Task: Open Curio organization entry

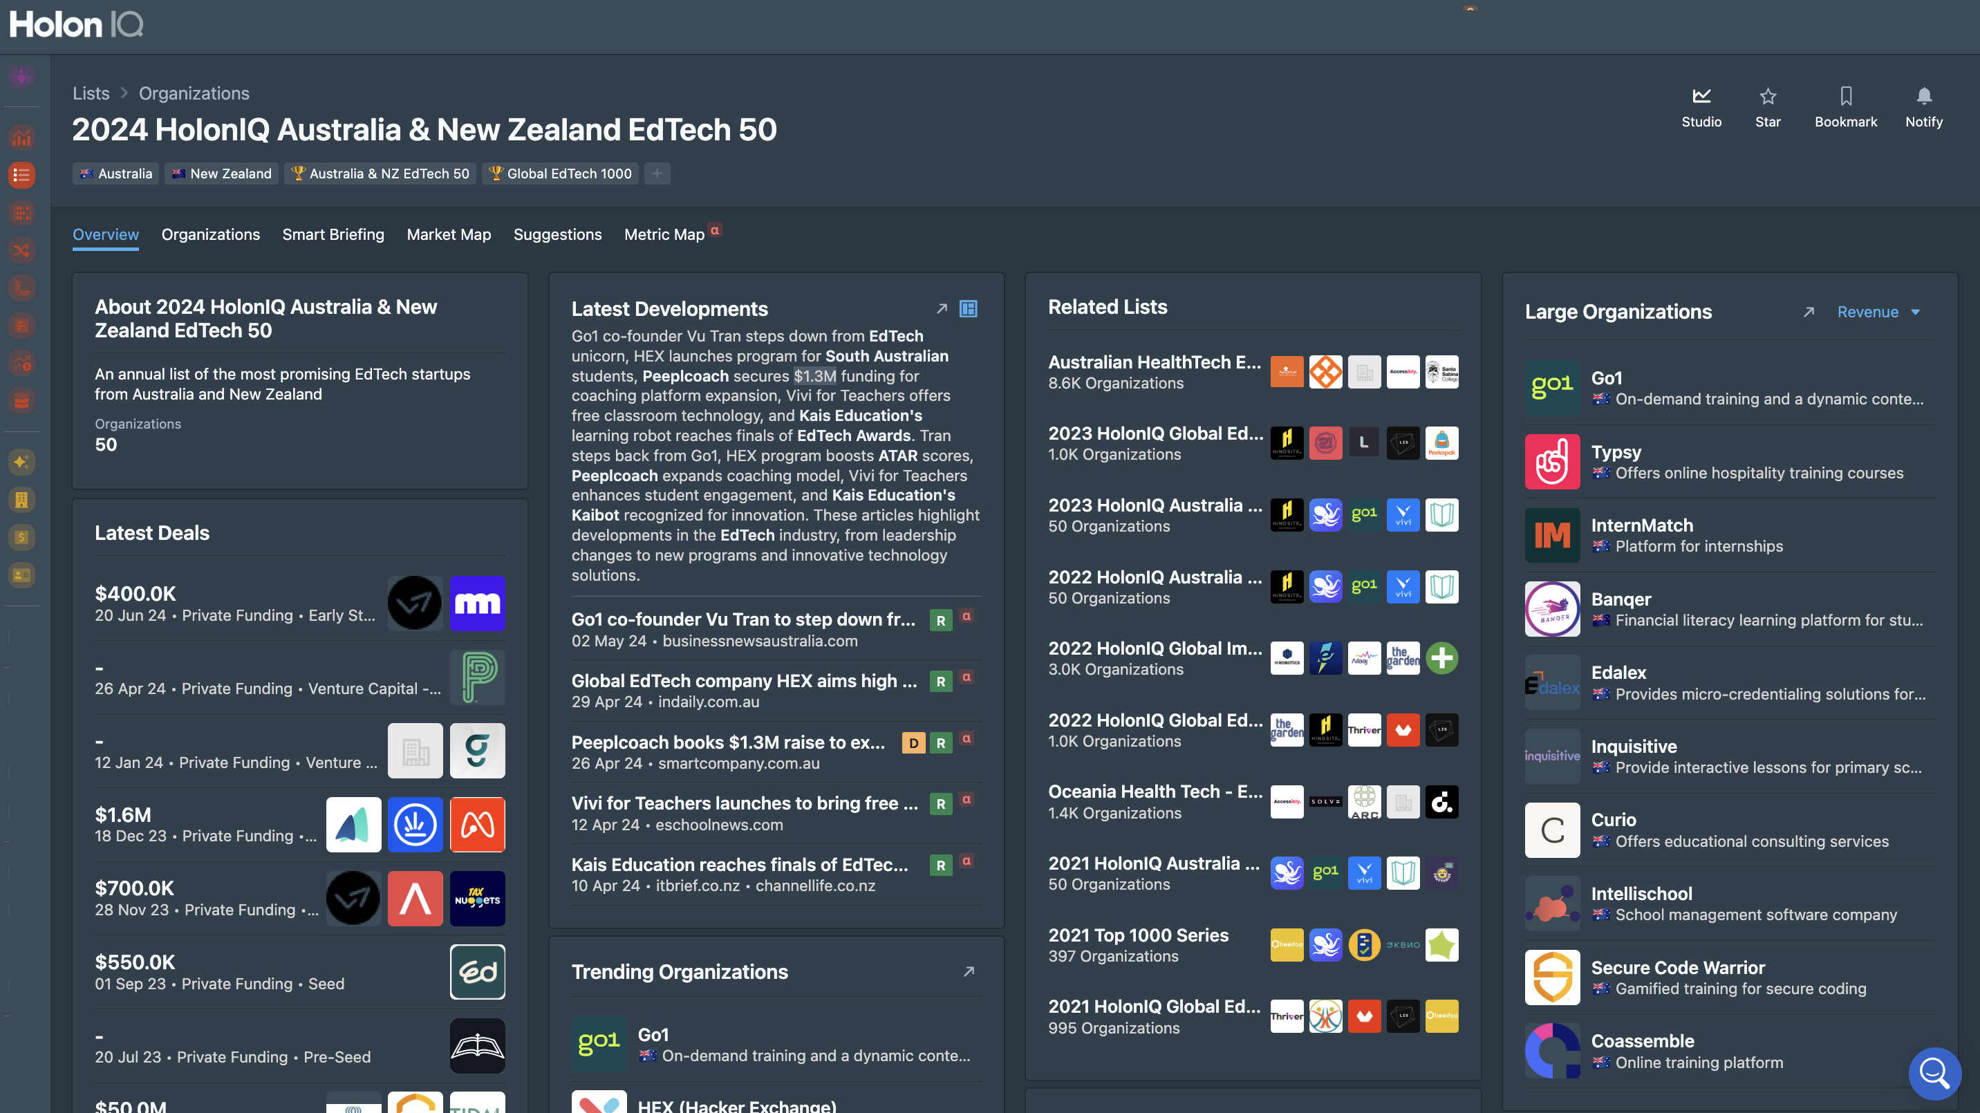Action: click(1730, 830)
